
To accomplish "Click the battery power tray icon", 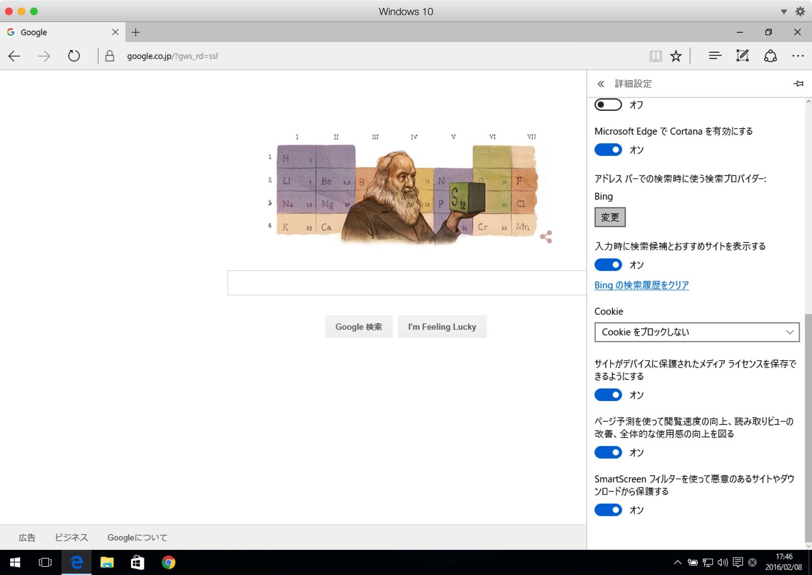I will 693,563.
